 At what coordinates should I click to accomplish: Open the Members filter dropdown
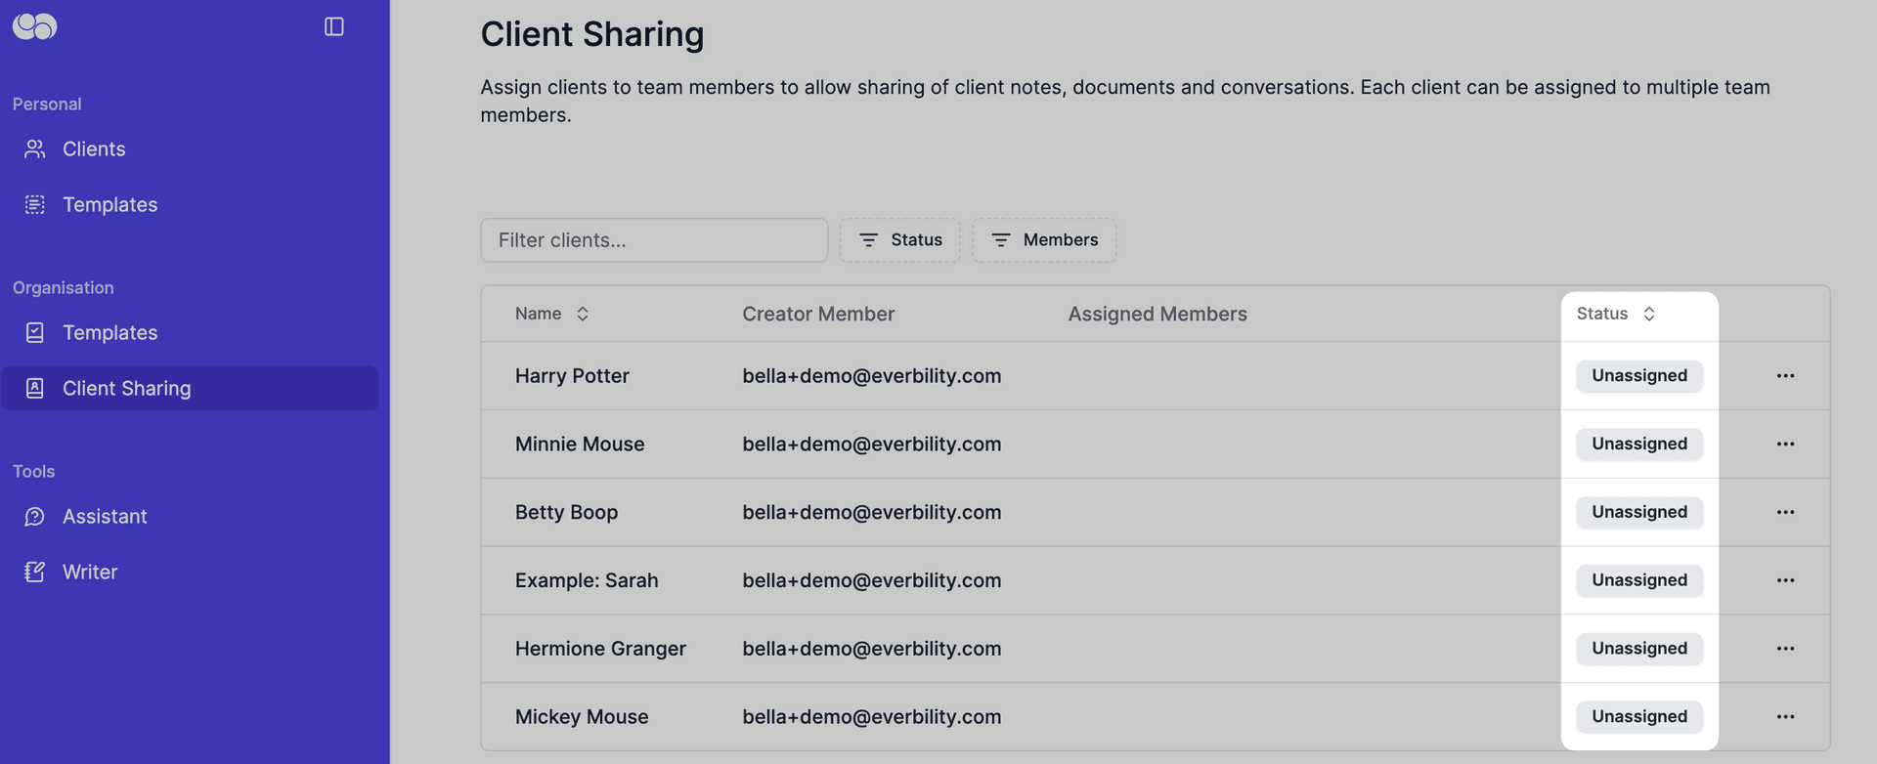1043,239
